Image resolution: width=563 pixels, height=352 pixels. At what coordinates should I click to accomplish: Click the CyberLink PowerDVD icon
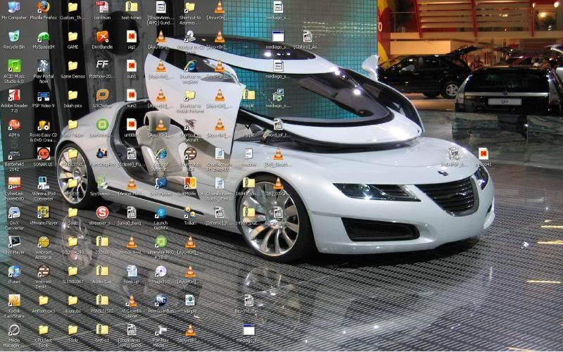tap(14, 183)
